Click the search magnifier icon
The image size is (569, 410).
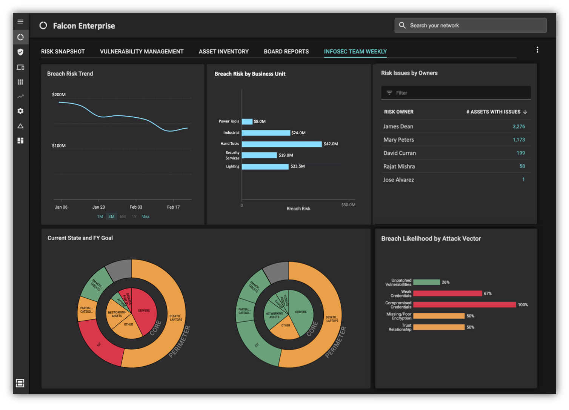click(x=402, y=25)
